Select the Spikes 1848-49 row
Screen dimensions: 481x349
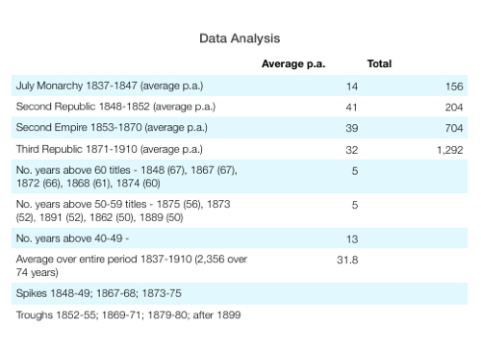(x=240, y=293)
